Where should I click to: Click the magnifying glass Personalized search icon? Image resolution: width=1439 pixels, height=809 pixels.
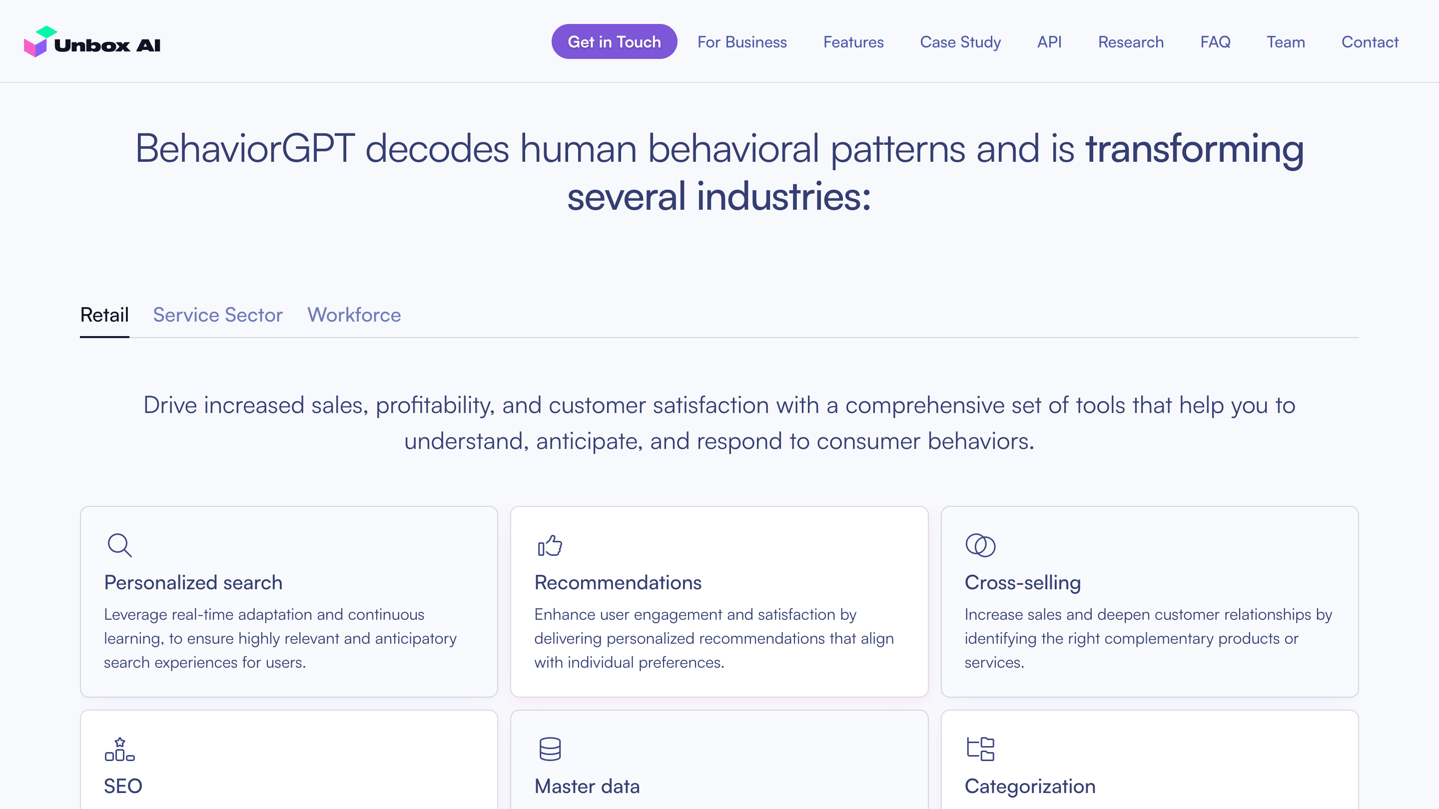tap(119, 545)
